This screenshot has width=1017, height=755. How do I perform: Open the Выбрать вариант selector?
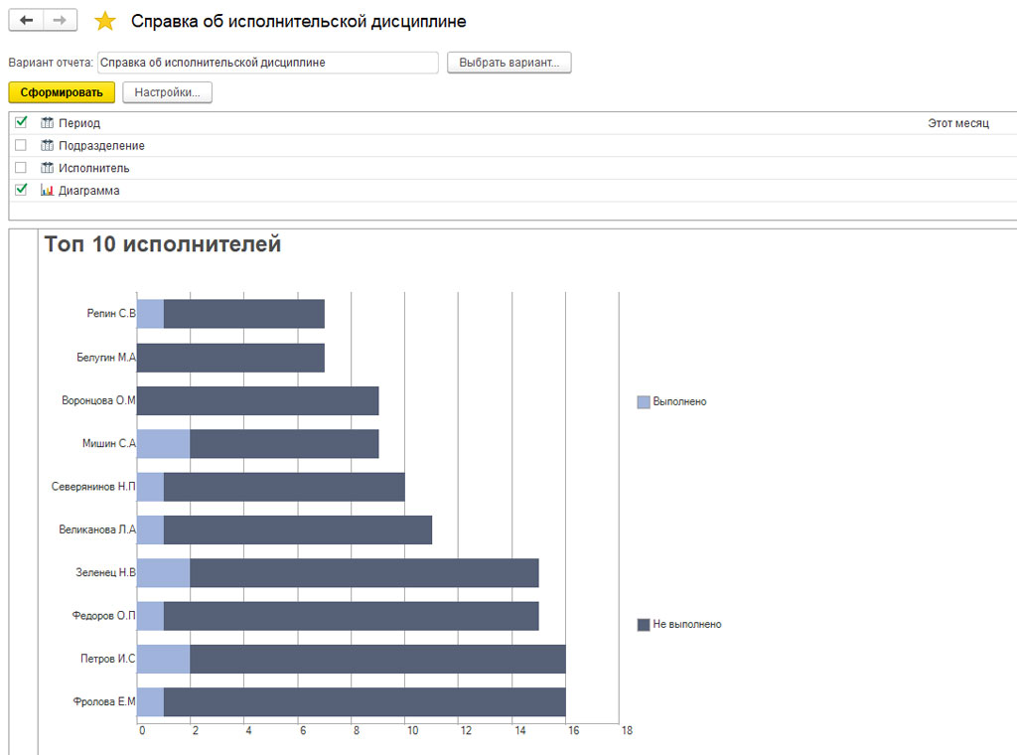tap(508, 63)
